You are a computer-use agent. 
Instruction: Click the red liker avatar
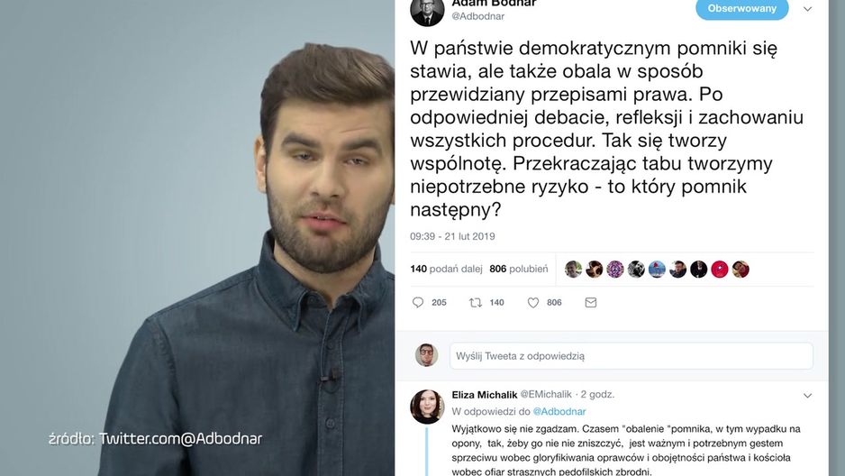[720, 269]
